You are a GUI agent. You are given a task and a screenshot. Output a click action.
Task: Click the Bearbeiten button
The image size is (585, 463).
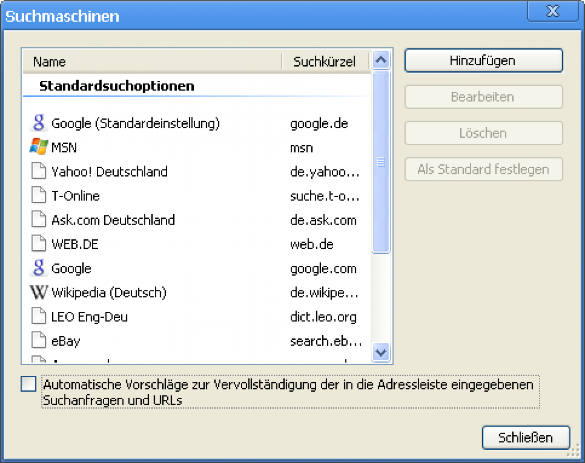(x=484, y=97)
